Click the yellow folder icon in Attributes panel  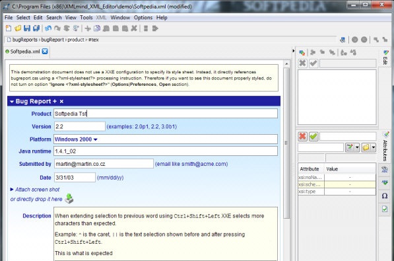pyautogui.click(x=366, y=147)
